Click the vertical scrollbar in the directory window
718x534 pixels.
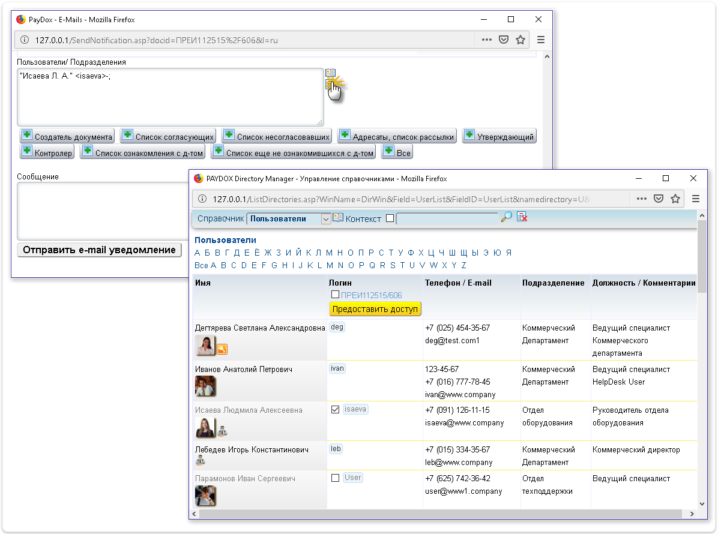click(702, 360)
